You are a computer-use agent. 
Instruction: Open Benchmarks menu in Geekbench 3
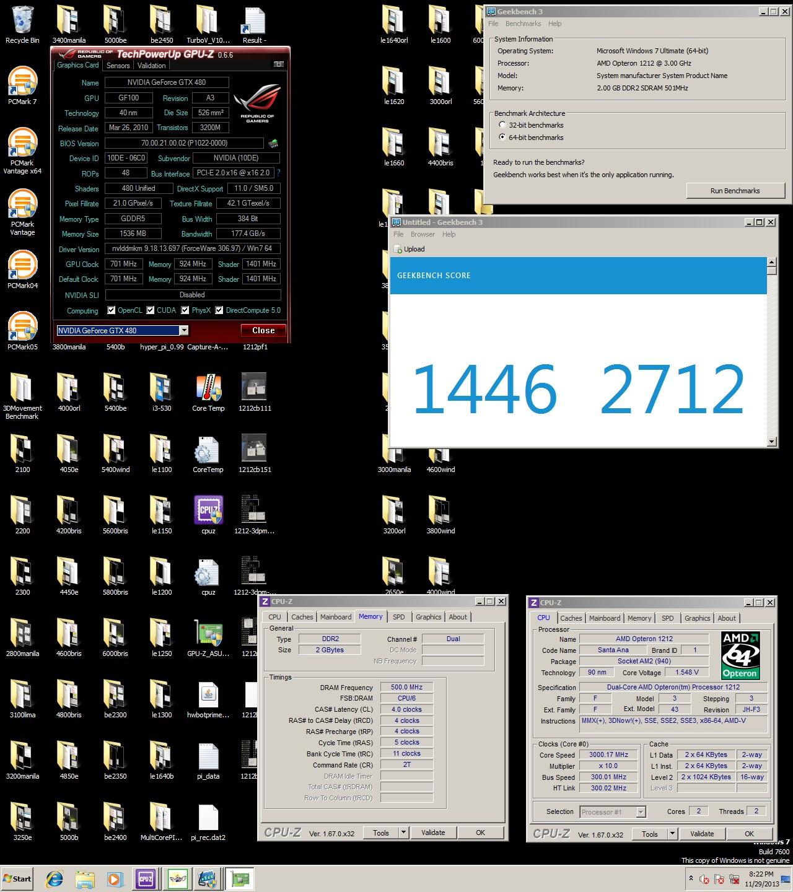tap(523, 24)
